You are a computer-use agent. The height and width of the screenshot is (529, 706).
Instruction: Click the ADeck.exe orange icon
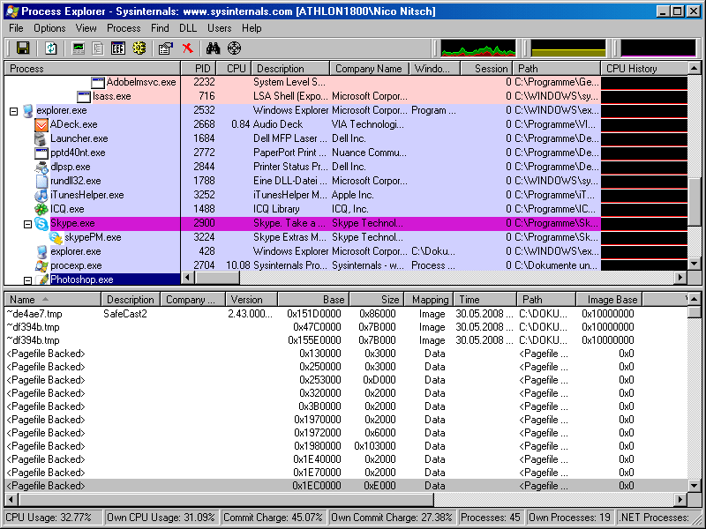pyautogui.click(x=41, y=124)
